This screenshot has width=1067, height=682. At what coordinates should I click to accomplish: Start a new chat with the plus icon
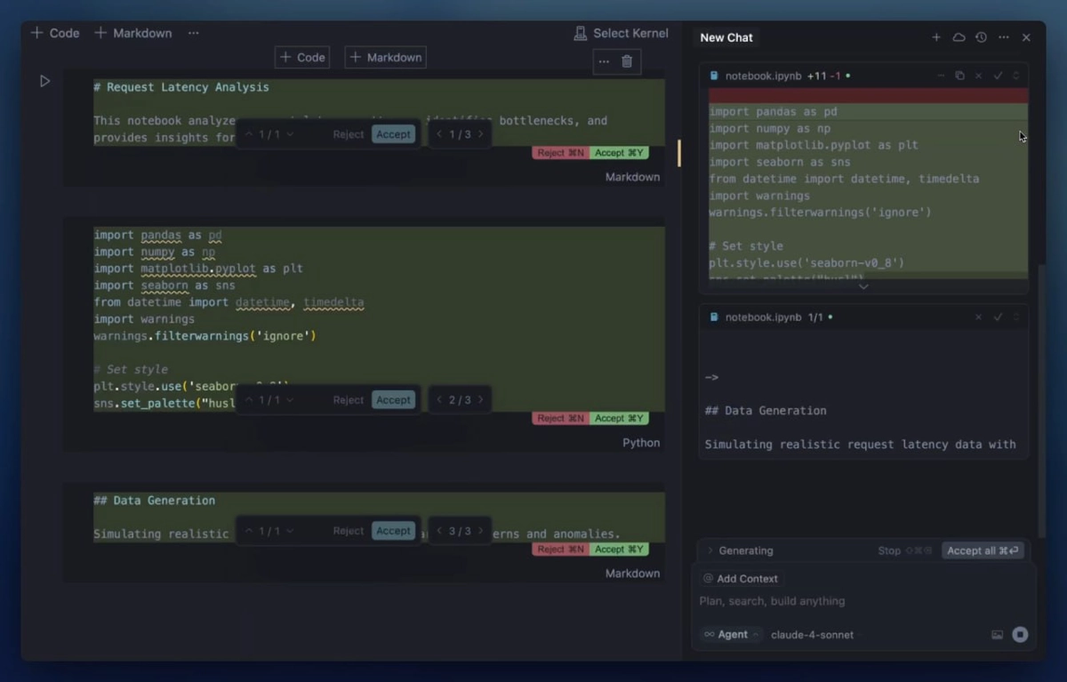(936, 37)
